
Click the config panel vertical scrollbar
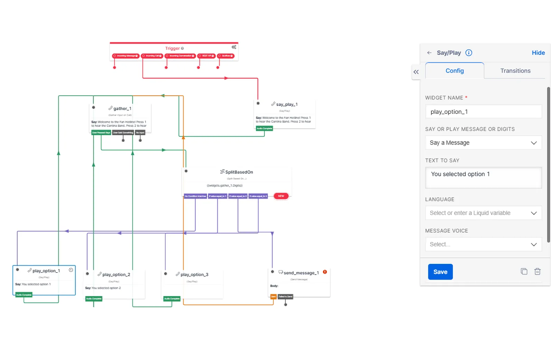point(548,165)
